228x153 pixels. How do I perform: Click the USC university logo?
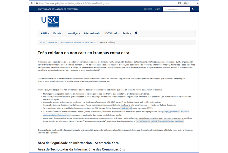click(x=50, y=21)
